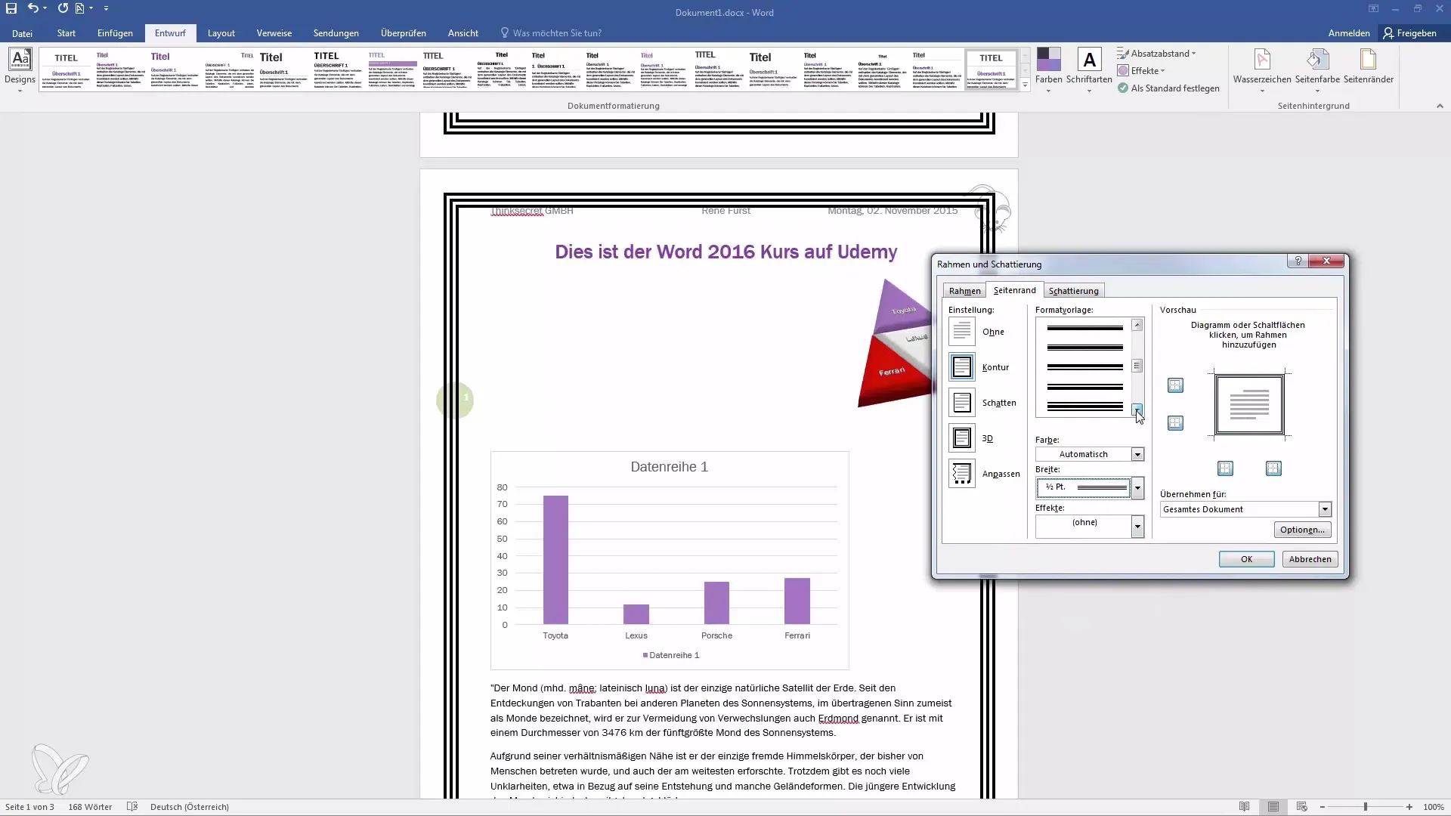Open the Übernehmen für dropdown

pos(1324,509)
